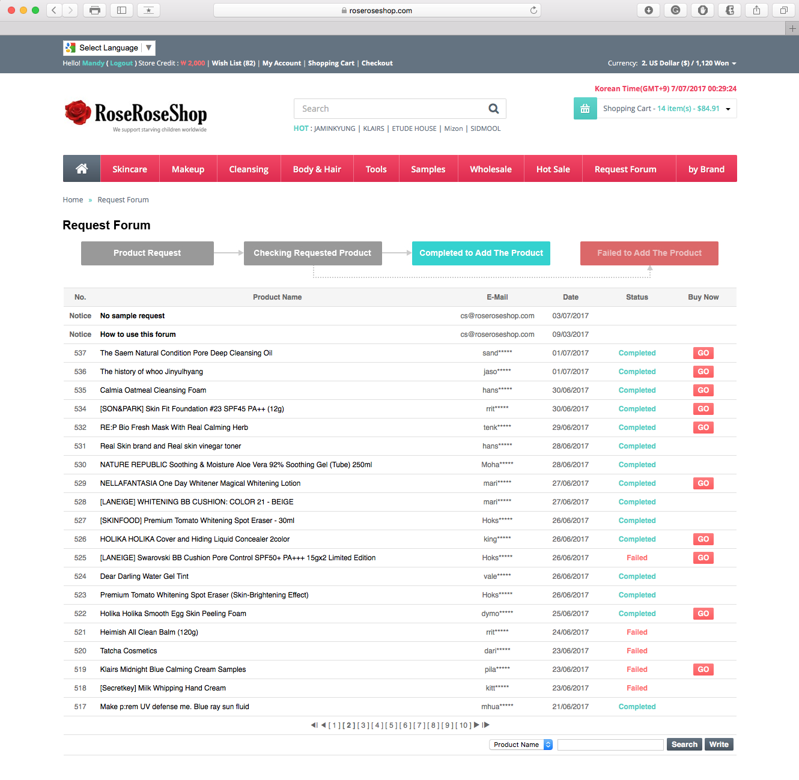
Task: Open 'Dear Darling Water Gel Tint' request
Action: [144, 576]
